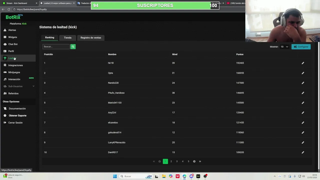Edit points for hk19l
Screen dimensions: 320x180
point(303,63)
